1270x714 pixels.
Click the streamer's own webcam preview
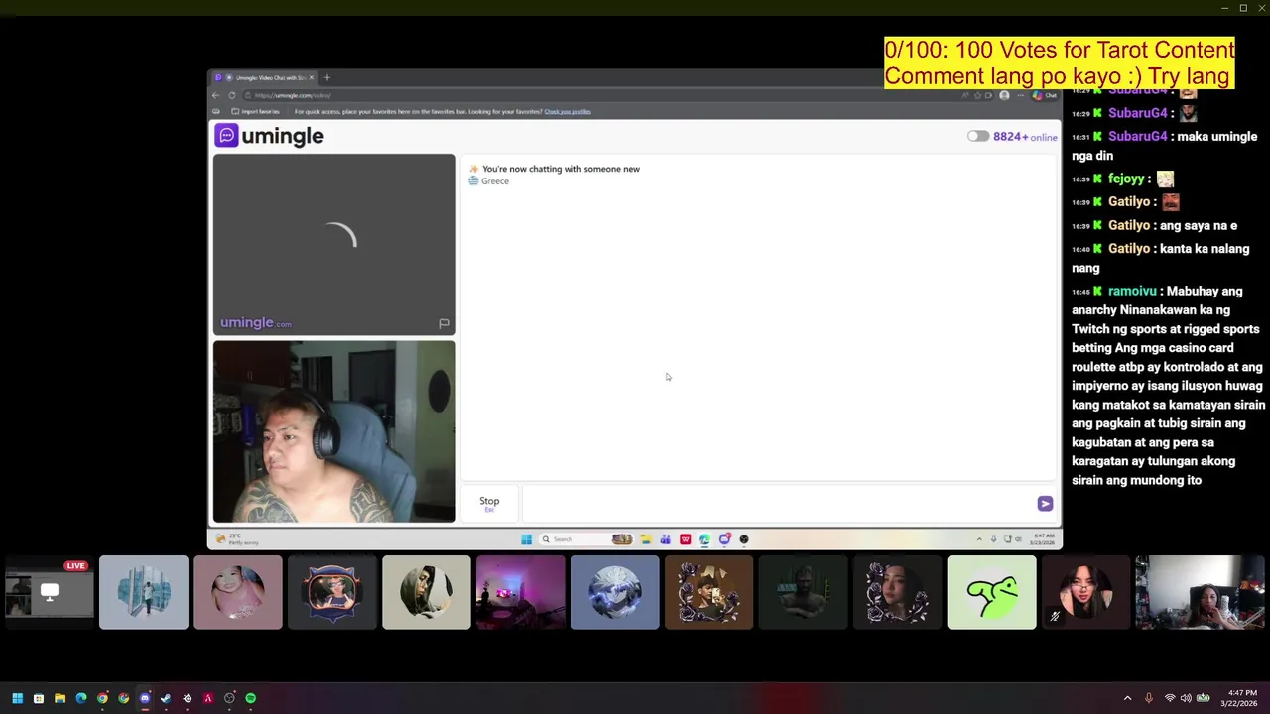click(x=334, y=431)
